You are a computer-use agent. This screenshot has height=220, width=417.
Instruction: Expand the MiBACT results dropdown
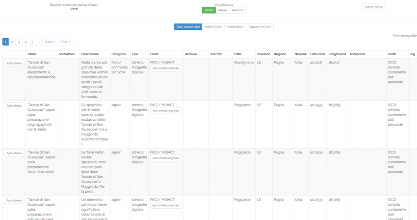point(213,27)
